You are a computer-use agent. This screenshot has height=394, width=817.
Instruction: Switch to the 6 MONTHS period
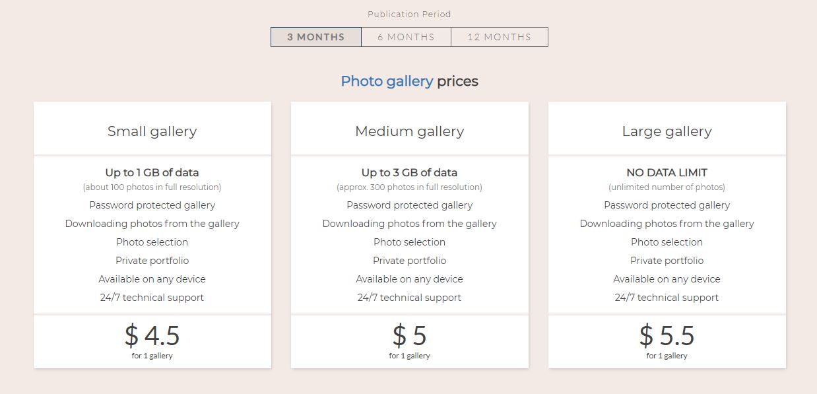tap(407, 37)
